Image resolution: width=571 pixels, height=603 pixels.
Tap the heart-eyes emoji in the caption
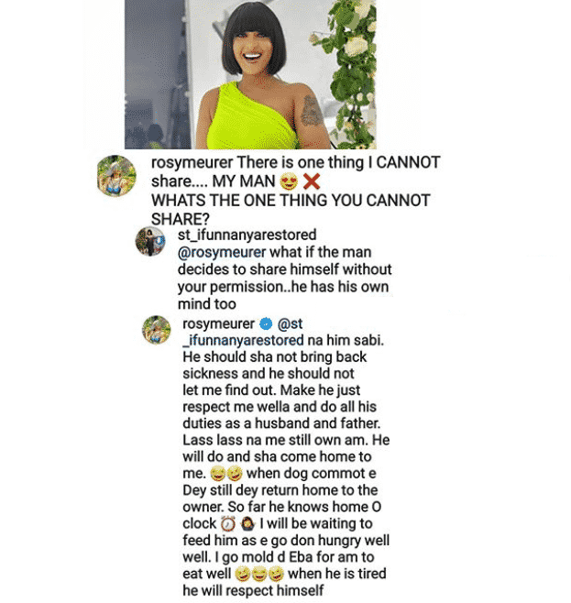click(x=289, y=181)
